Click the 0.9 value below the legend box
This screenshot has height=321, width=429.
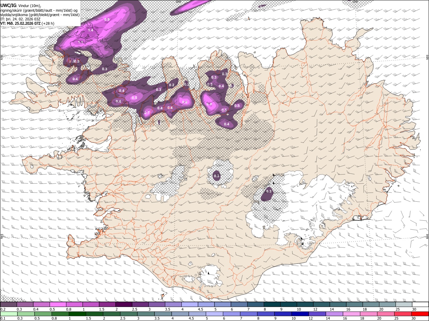[x=107, y=19]
